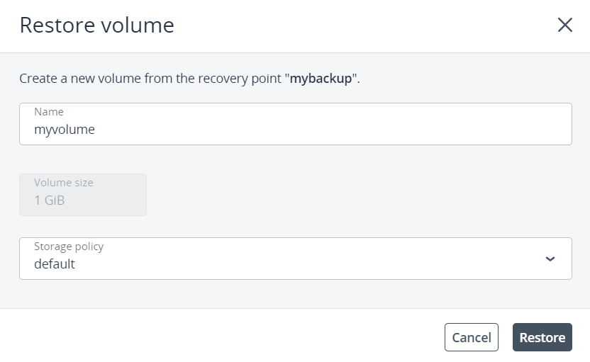Click the 'Restore volume' dialog title

point(96,26)
